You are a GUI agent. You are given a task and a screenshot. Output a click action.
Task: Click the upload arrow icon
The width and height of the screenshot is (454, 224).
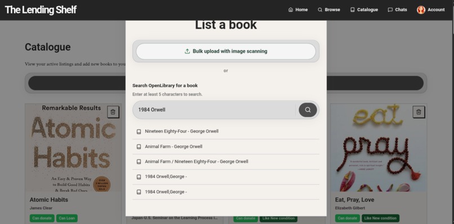click(188, 52)
